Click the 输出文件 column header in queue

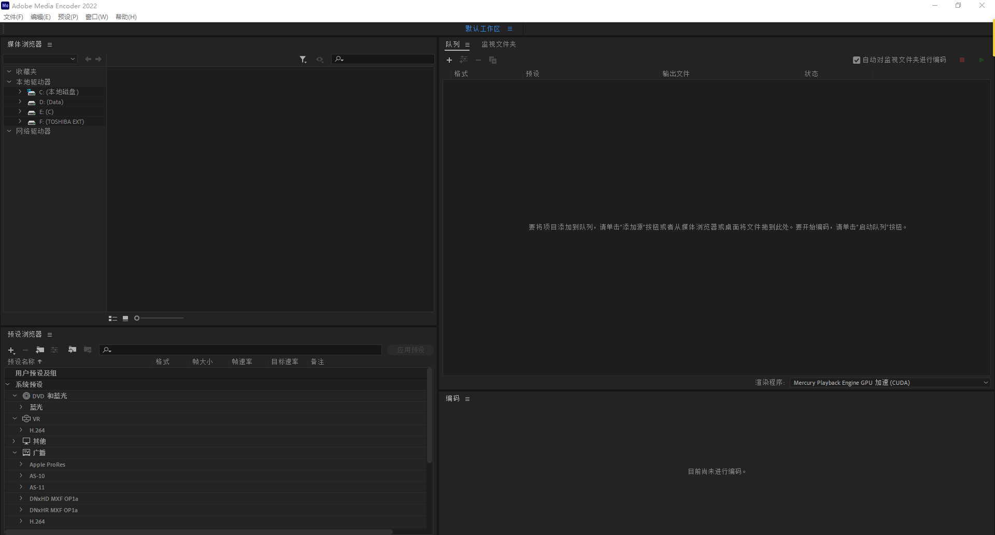click(676, 74)
